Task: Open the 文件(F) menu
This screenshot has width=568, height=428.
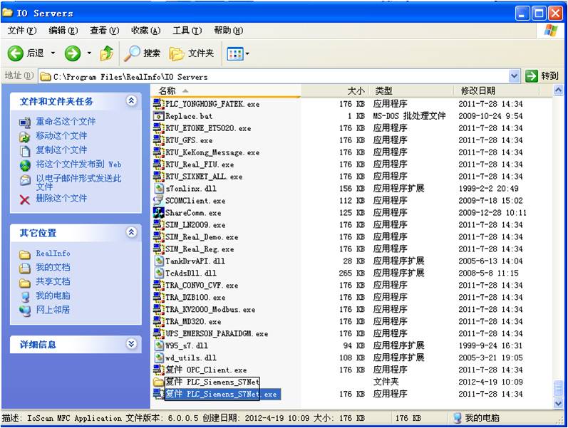Action: tap(21, 31)
